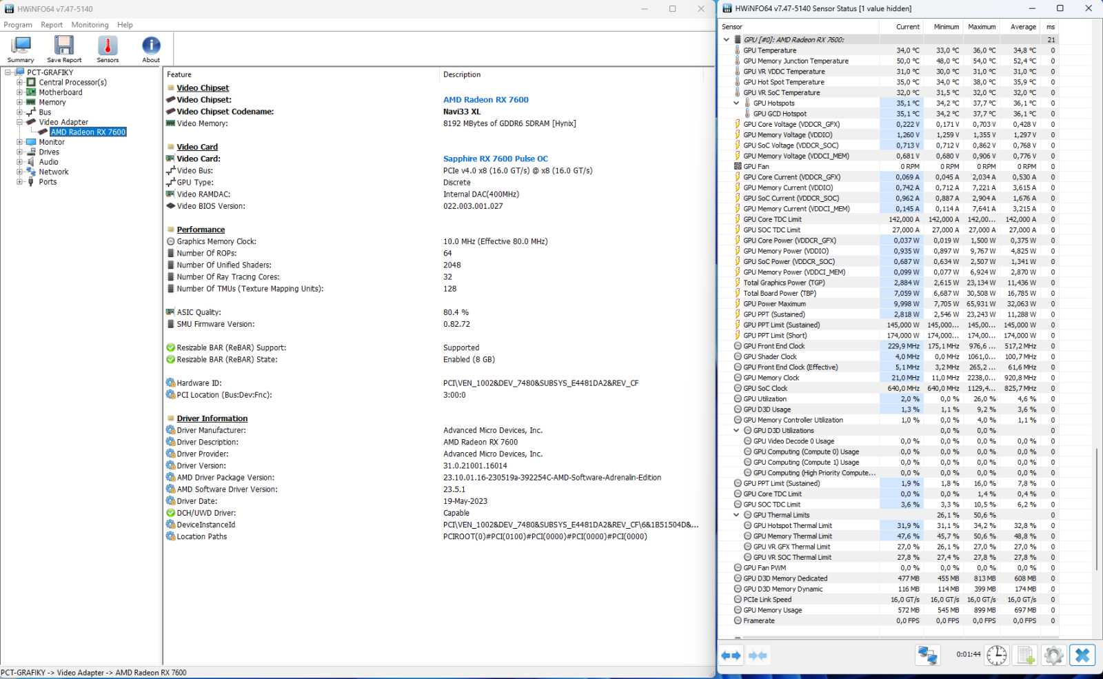The image size is (1103, 679).
Task: Click the Feature column header
Action: tap(301, 74)
